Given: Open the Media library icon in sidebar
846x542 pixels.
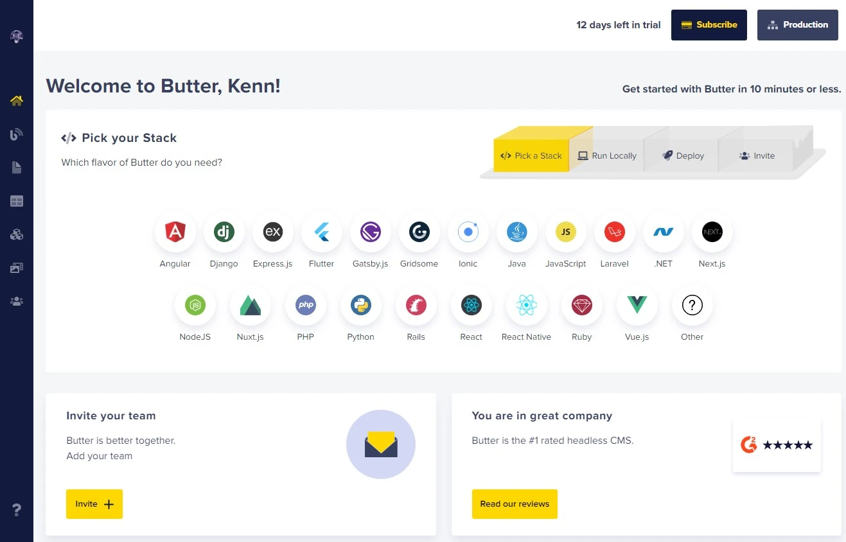Looking at the screenshot, I should (17, 268).
